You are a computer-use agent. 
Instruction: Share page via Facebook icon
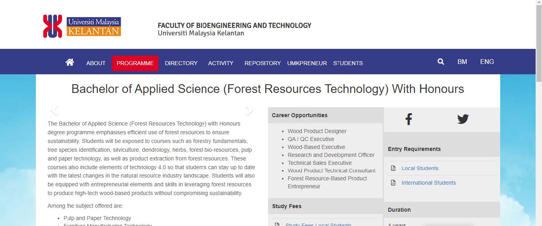point(408,119)
